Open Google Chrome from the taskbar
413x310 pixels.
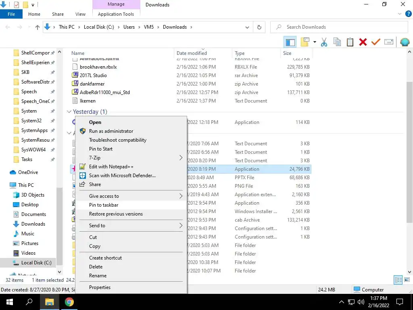(x=69, y=302)
